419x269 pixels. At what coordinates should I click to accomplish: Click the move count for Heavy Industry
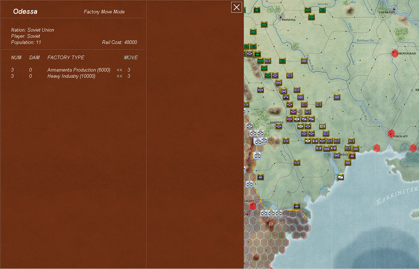[x=129, y=76]
